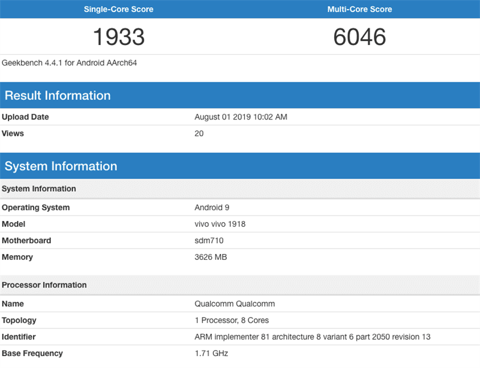This screenshot has width=480, height=368.
Task: Click the Processor Information subheader row
Action: point(44,285)
